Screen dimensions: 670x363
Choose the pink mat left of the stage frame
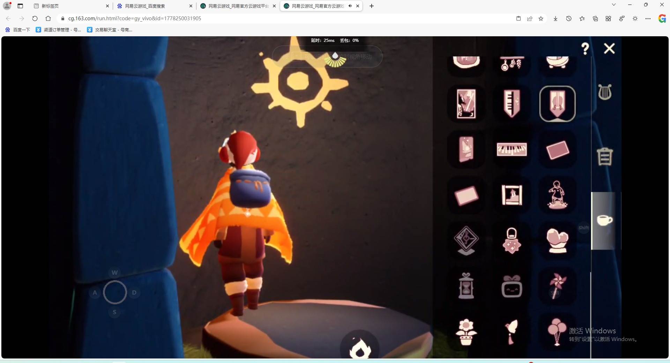point(466,195)
